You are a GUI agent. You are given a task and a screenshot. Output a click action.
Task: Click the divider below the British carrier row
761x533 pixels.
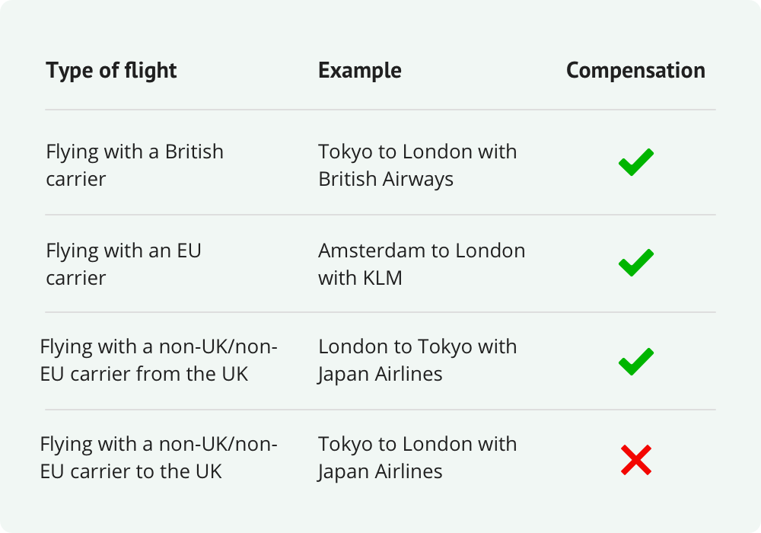[x=380, y=215]
